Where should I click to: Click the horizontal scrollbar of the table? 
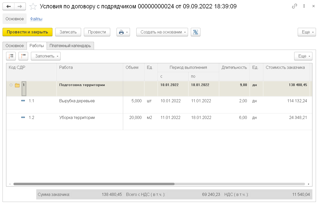tap(94, 184)
